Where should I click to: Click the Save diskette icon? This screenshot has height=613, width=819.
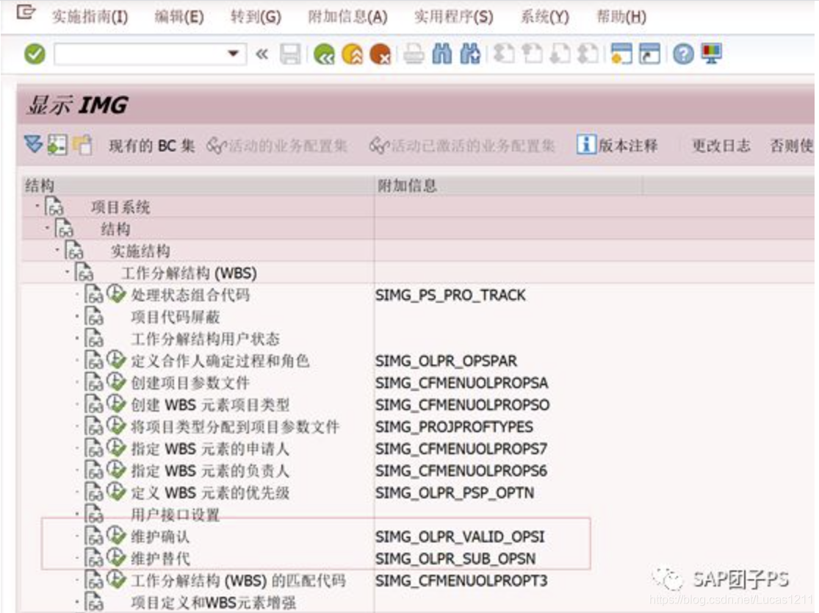(290, 54)
